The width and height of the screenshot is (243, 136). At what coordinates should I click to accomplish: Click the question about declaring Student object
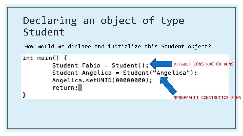tap(118, 47)
